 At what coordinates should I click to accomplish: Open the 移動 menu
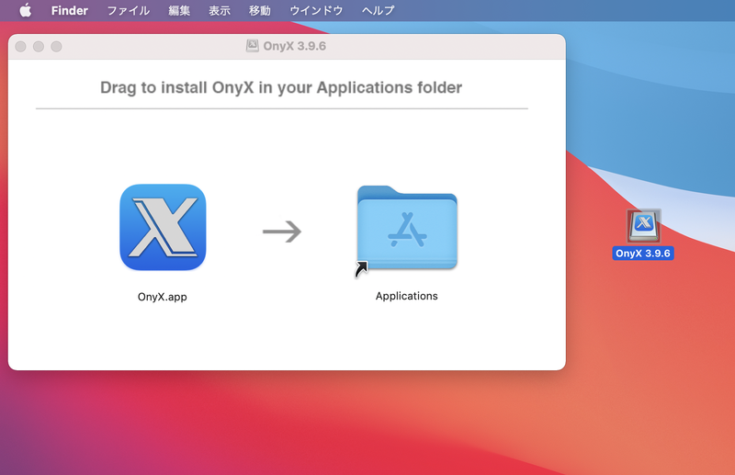coord(260,10)
